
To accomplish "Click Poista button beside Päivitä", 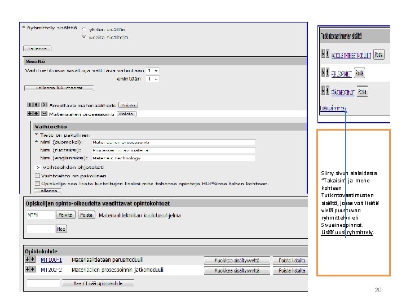I will (x=86, y=215).
